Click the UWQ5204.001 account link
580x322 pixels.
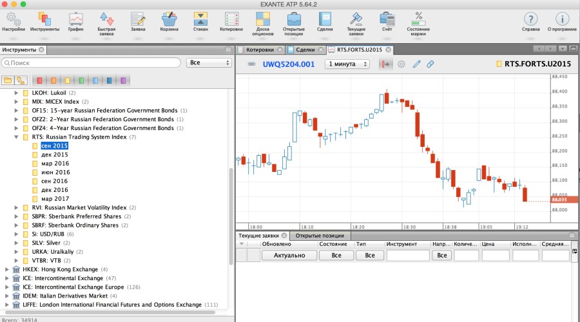(288, 64)
